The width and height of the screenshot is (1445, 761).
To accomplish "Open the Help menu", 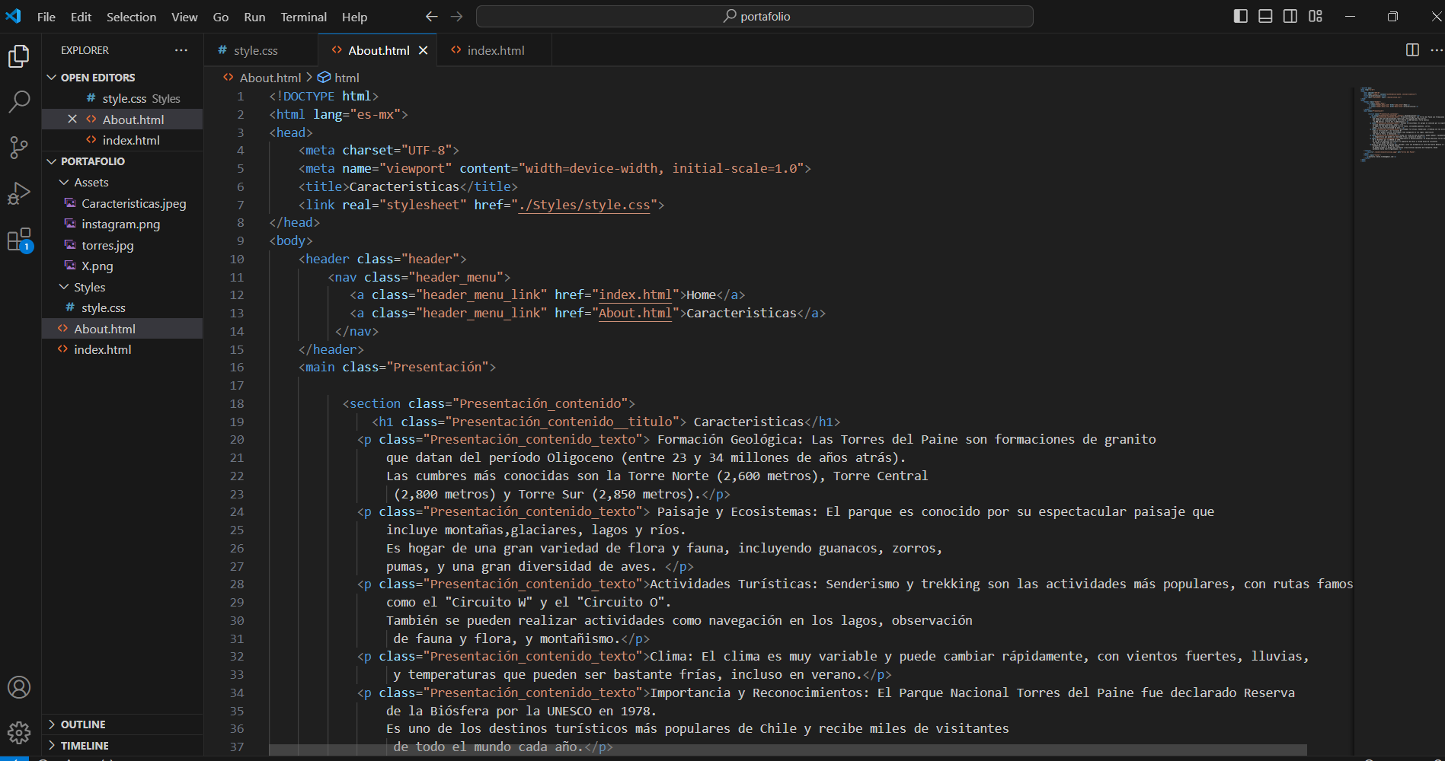I will [x=354, y=17].
